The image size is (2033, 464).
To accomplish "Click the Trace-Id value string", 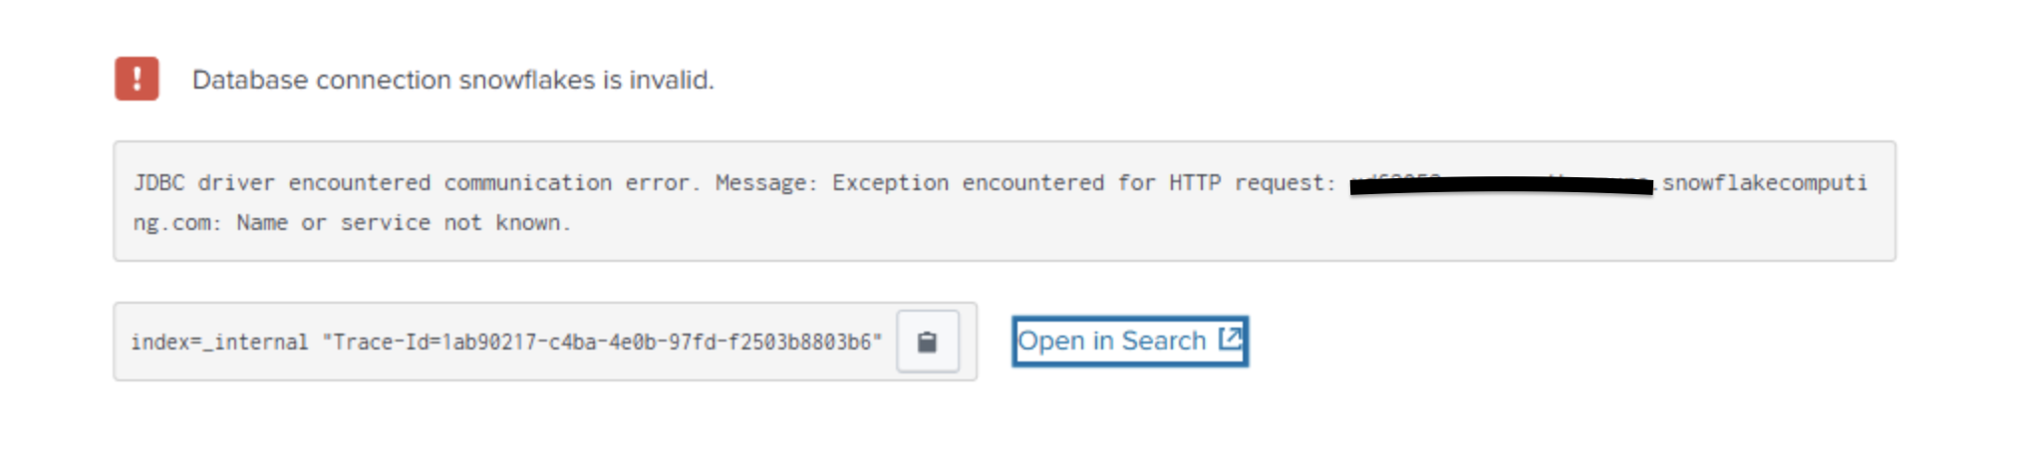I will [602, 343].
